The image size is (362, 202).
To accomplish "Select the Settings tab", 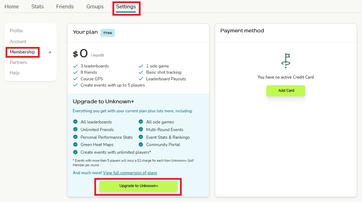I will click(126, 7).
